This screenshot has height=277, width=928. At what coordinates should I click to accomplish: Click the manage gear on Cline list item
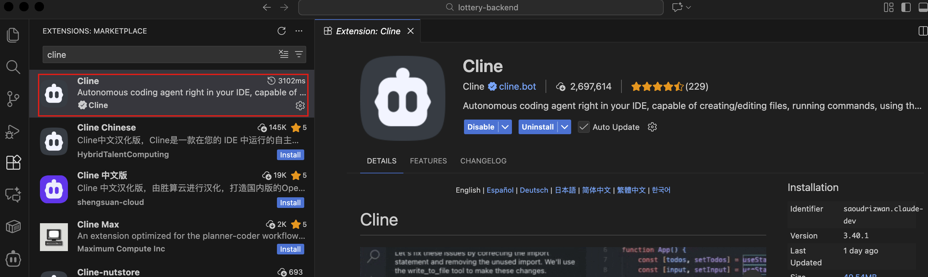click(x=300, y=105)
